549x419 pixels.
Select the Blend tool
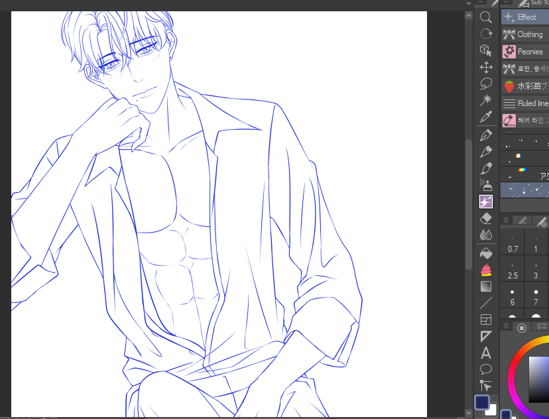485,235
